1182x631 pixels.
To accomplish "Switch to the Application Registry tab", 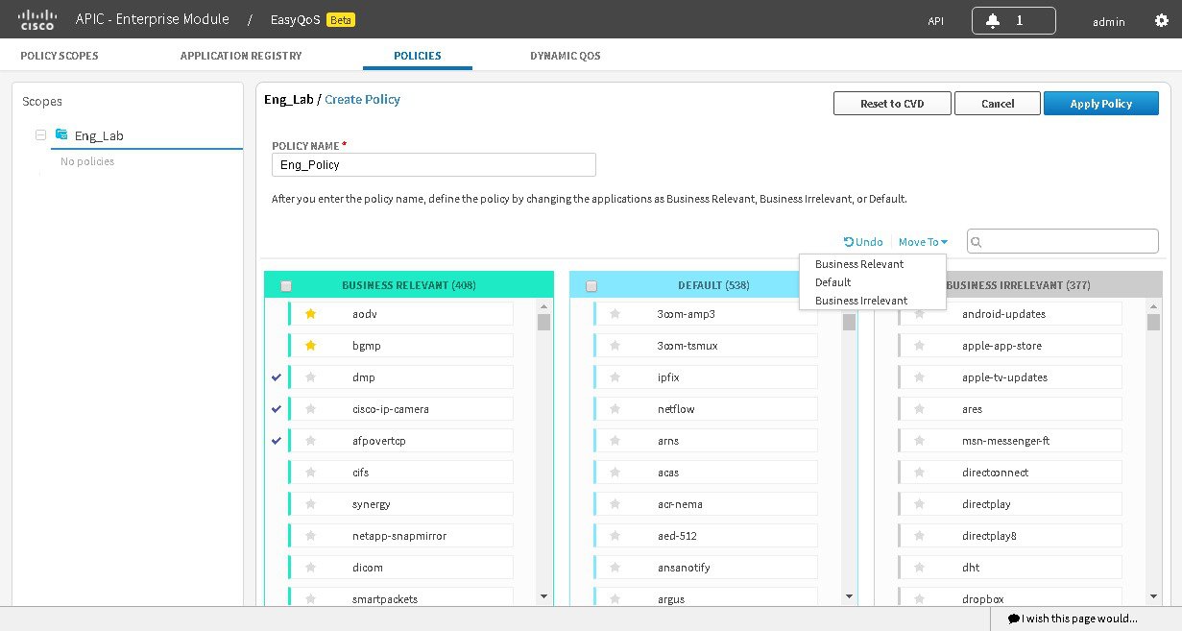I will (240, 56).
